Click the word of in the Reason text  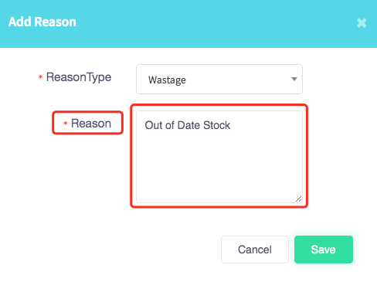(170, 125)
